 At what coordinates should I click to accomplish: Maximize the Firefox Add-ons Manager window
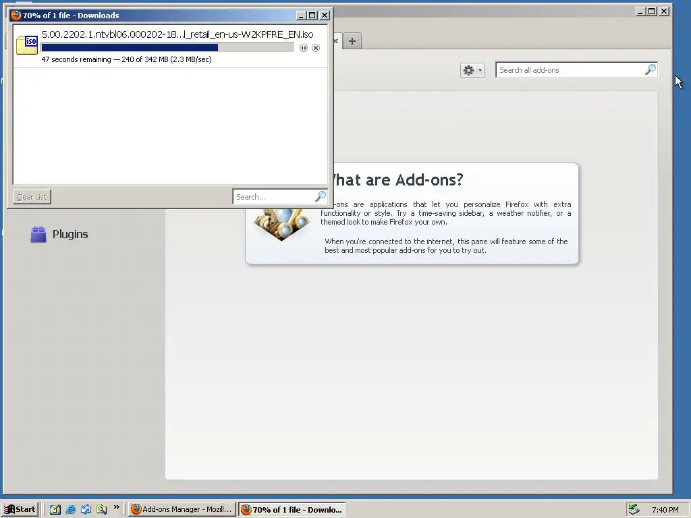pyautogui.click(x=651, y=11)
